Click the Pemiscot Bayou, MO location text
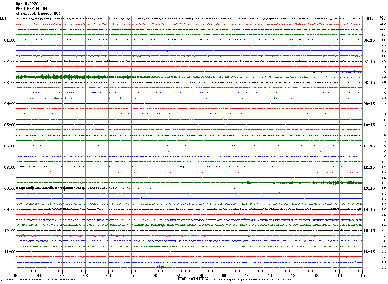 (x=38, y=13)
